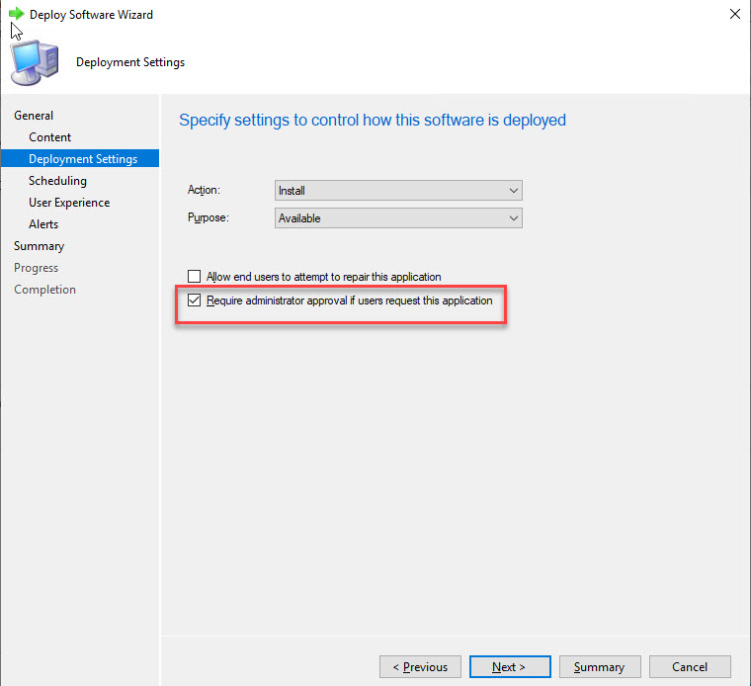Open the Alerts step in sidebar
The height and width of the screenshot is (686, 751).
(x=43, y=224)
